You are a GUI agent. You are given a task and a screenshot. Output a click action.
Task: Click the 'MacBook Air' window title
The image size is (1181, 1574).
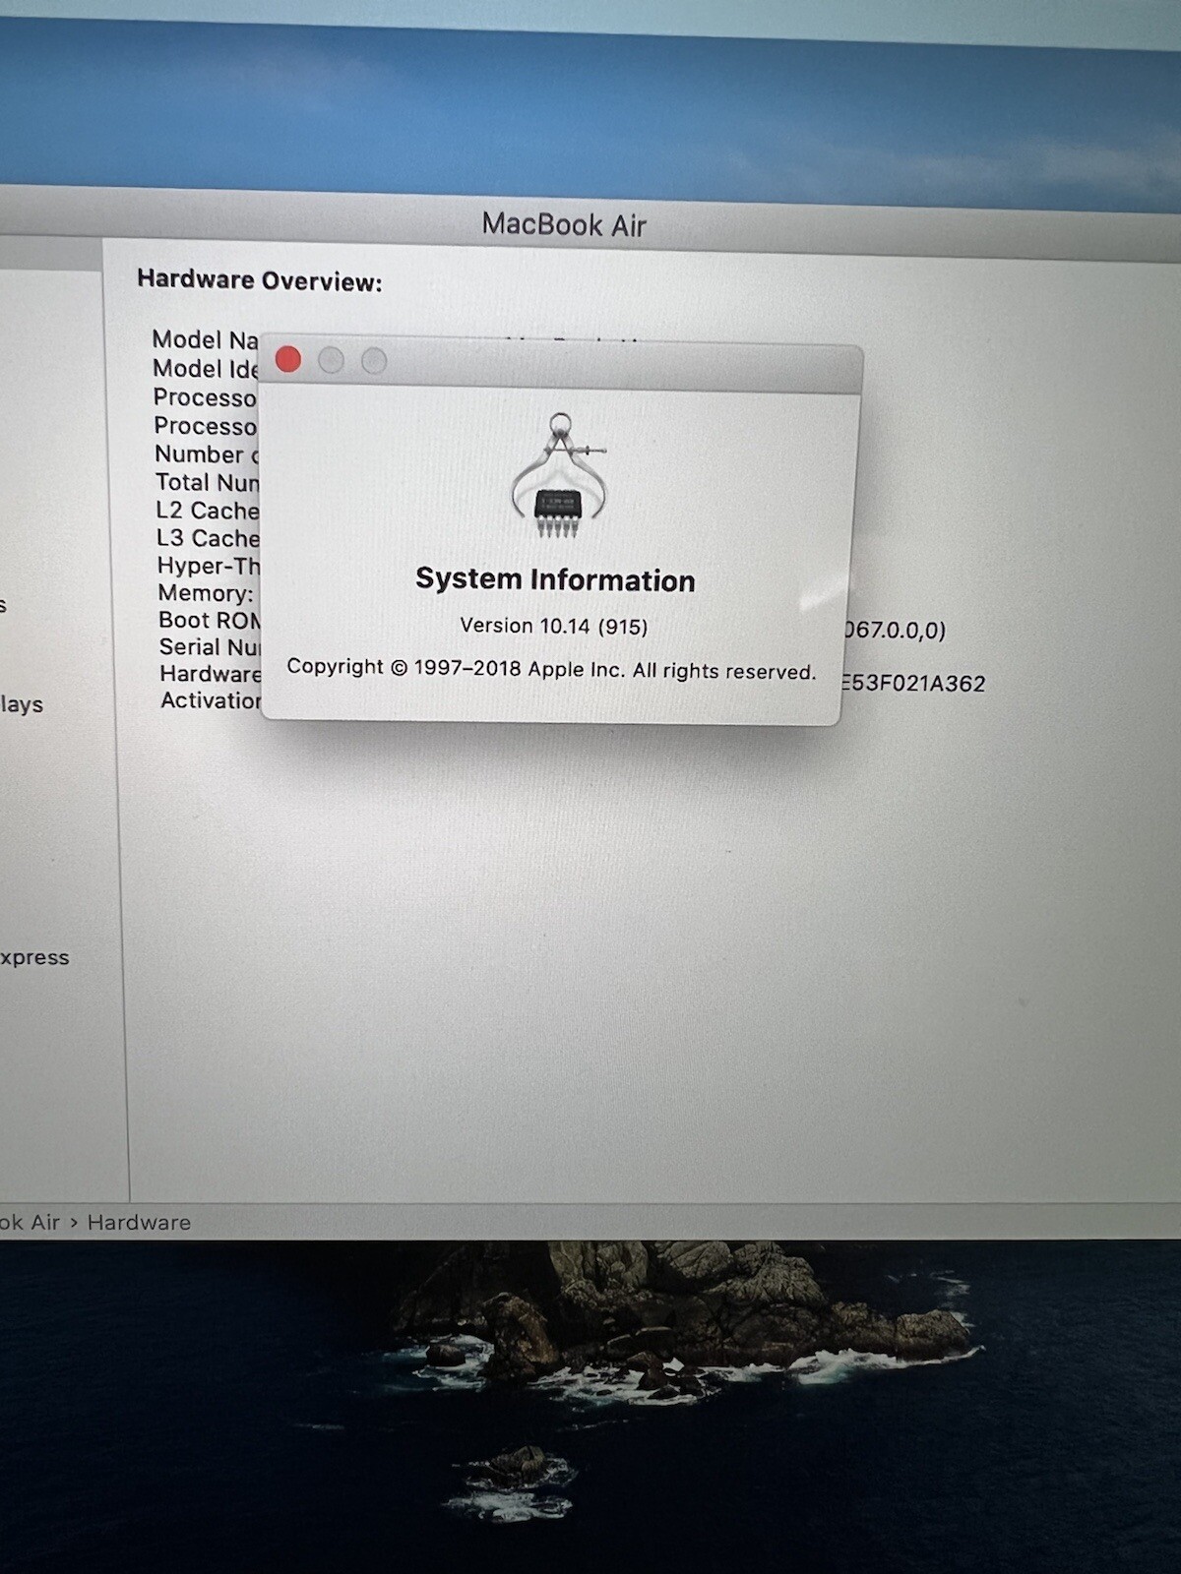[x=564, y=224]
